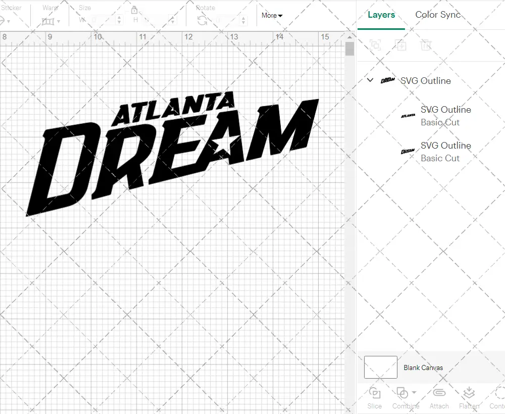Collapse the SVG Outline layer group
This screenshot has width=505, height=414.
370,80
